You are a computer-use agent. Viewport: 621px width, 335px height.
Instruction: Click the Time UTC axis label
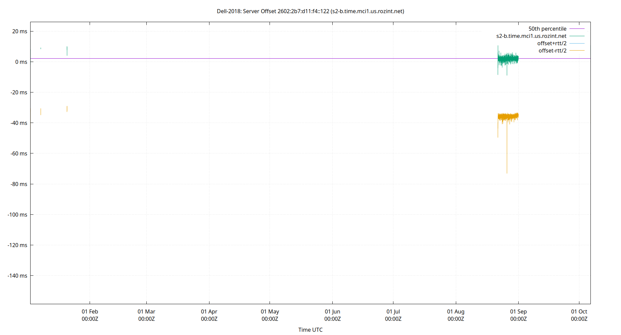[310, 330]
